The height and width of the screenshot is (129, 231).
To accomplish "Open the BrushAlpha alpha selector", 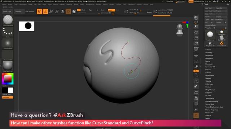I will pyautogui.click(x=8, y=43).
